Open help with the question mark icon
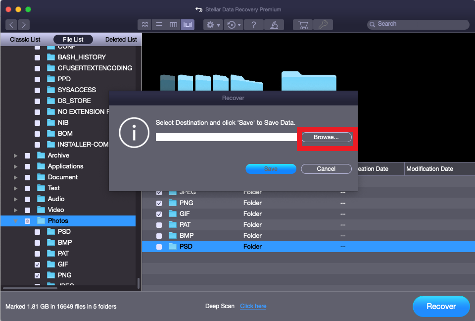475x321 pixels. [253, 25]
